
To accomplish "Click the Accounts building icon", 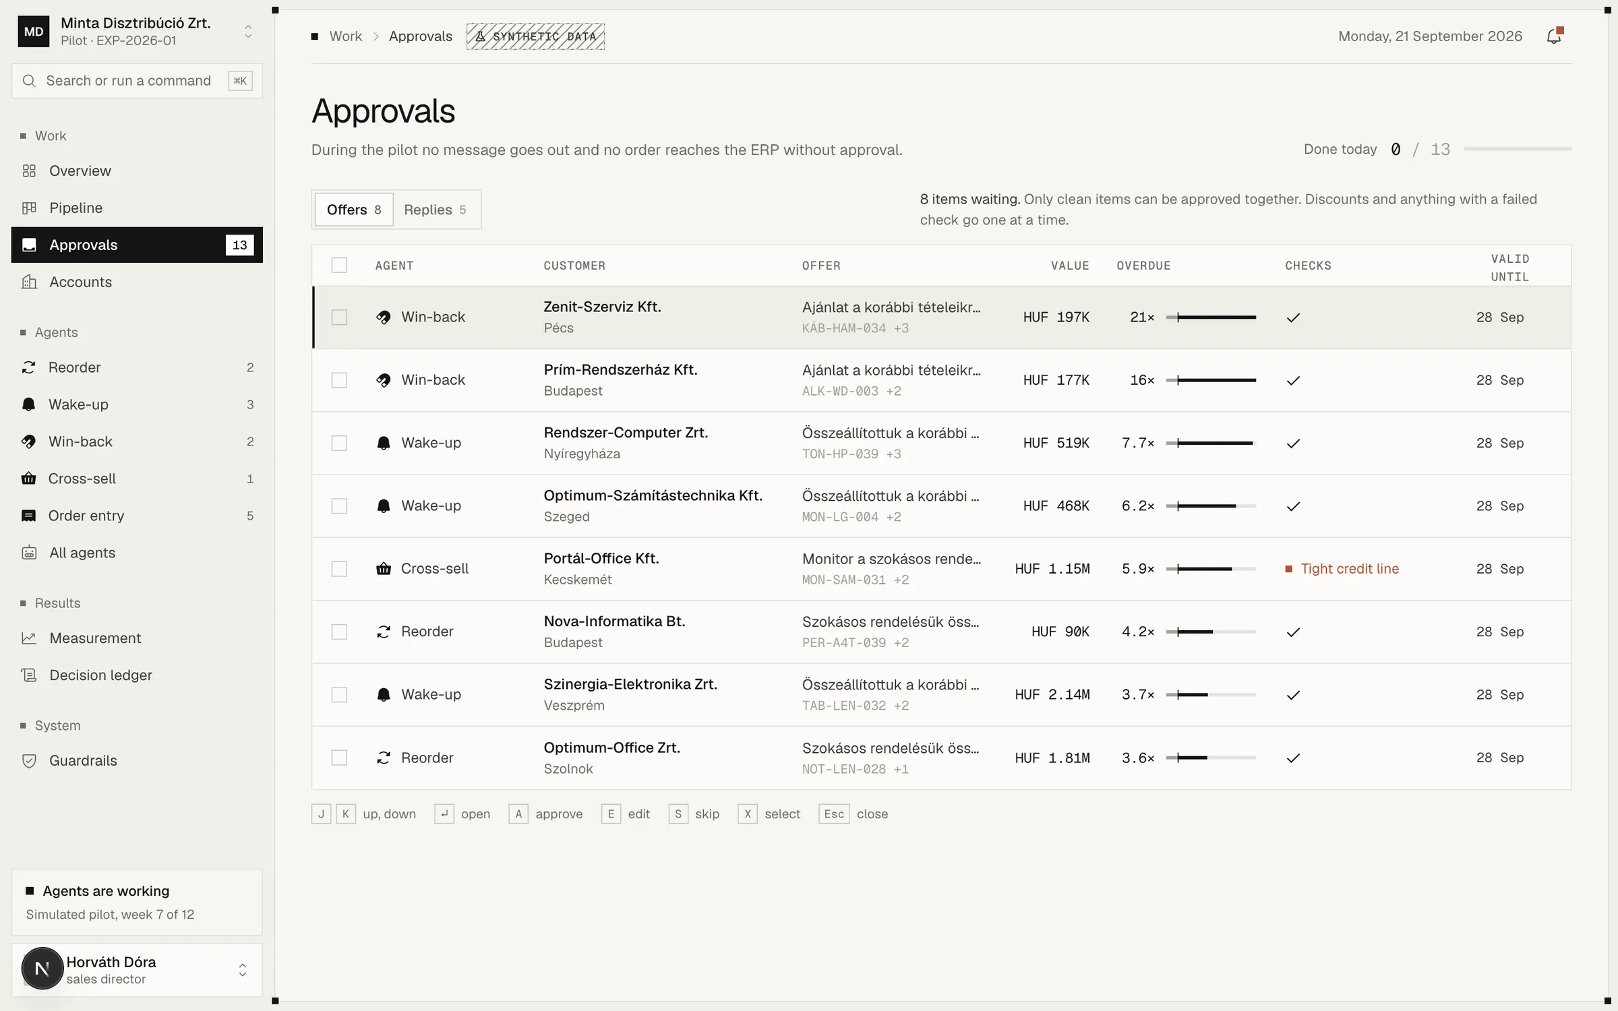I will pyautogui.click(x=29, y=282).
